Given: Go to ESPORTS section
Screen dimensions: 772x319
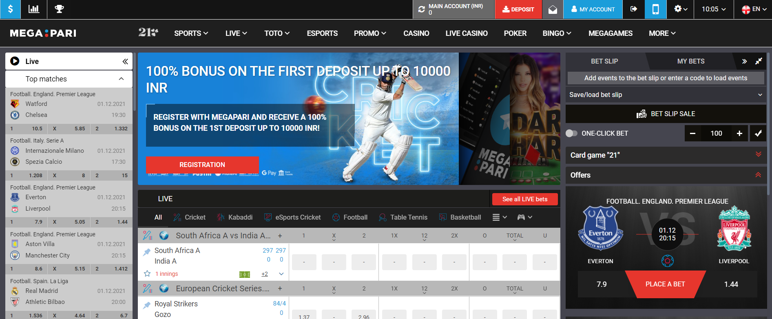Looking at the screenshot, I should pos(322,33).
